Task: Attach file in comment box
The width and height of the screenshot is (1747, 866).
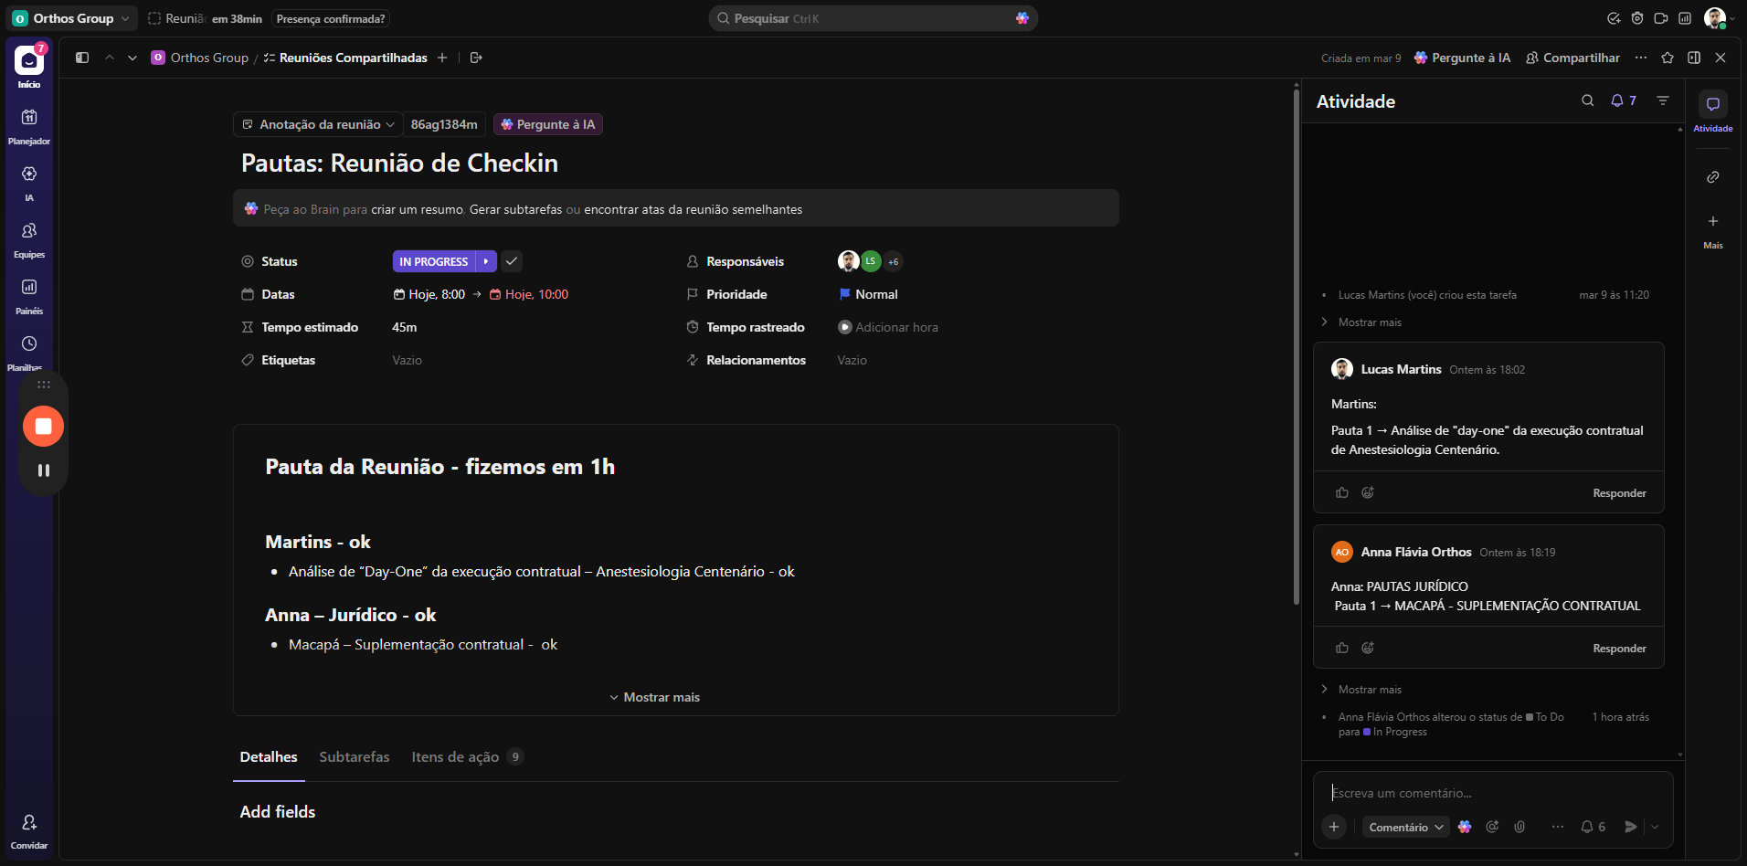Action: click(x=1519, y=827)
